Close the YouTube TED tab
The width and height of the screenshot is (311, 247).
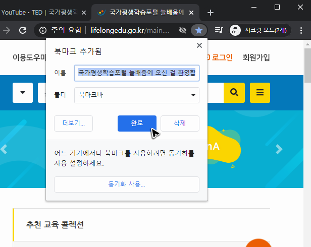(x=84, y=13)
